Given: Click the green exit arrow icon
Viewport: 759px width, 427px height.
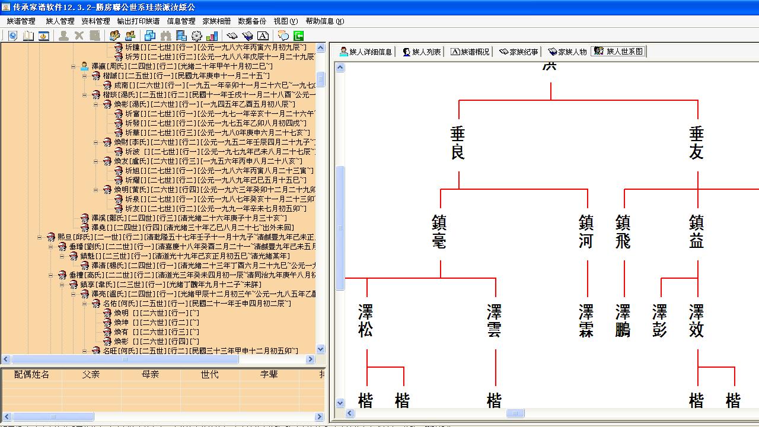Looking at the screenshot, I should coord(299,36).
